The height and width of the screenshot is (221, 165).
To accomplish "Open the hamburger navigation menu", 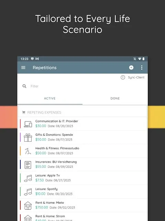I will [23, 68].
